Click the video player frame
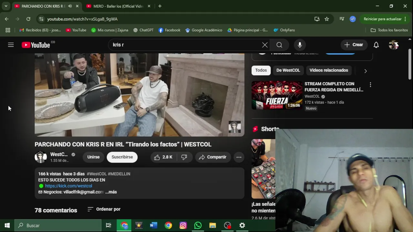This screenshot has height=232, width=413. (x=139, y=95)
